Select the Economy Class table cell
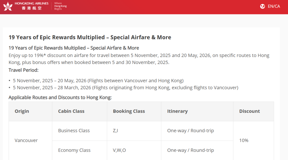 (x=74, y=150)
